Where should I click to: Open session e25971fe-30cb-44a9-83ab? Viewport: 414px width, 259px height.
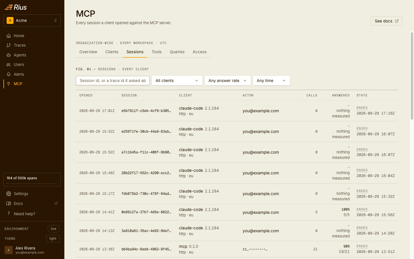click(146, 132)
